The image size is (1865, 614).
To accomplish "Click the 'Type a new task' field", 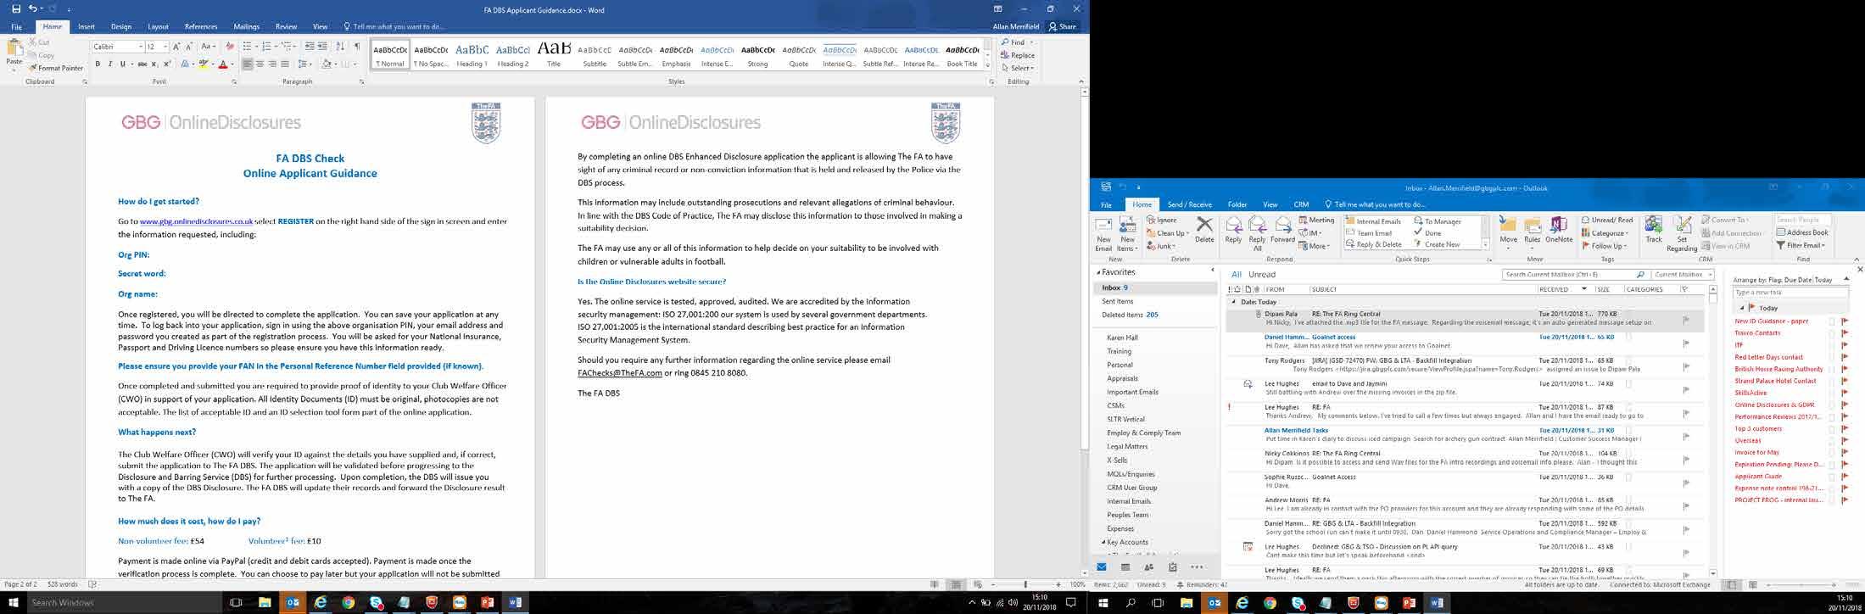I will coord(1790,293).
